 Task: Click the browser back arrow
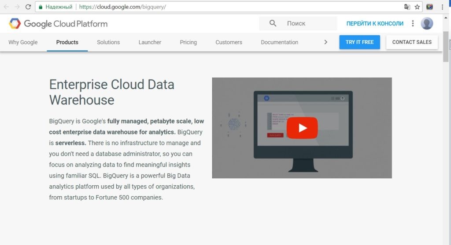coord(6,7)
